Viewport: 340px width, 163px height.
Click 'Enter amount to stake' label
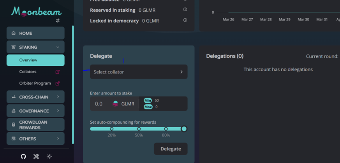[x=111, y=93]
